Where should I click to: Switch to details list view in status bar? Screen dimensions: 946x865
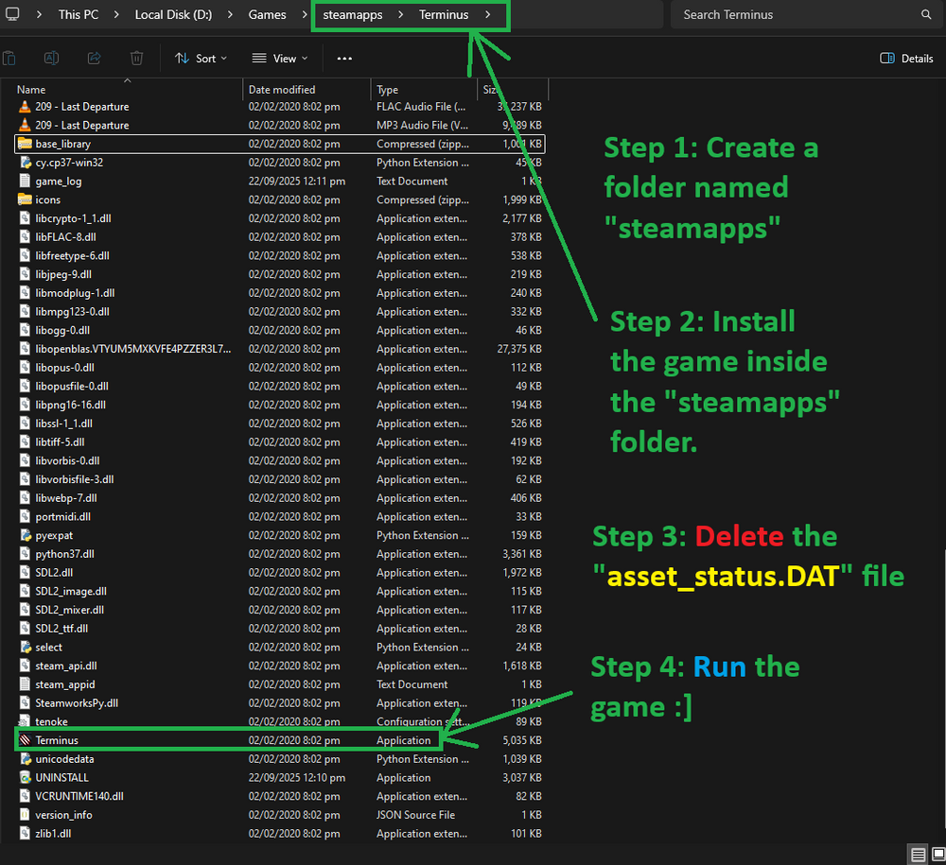918,855
